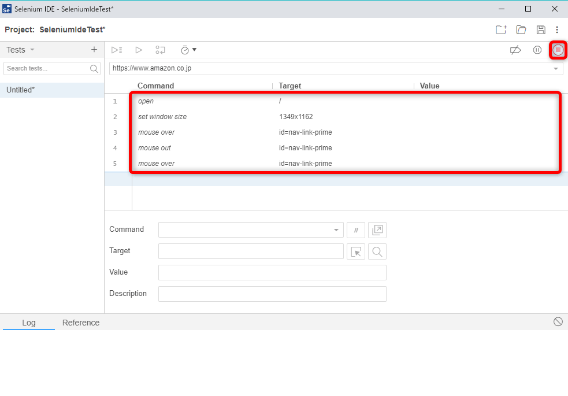The height and width of the screenshot is (396, 568).
Task: Open the Command combo box dropdown
Action: (336, 230)
